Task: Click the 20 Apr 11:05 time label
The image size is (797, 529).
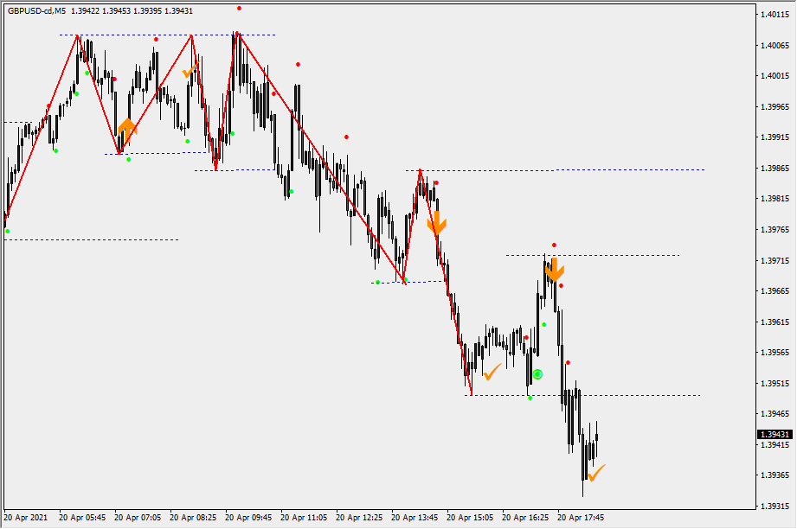Action: [x=304, y=518]
